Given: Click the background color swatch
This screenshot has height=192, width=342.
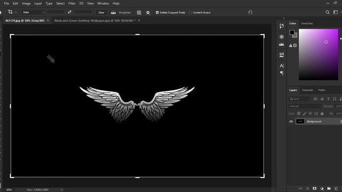Looking at the screenshot, I should (x=296, y=36).
